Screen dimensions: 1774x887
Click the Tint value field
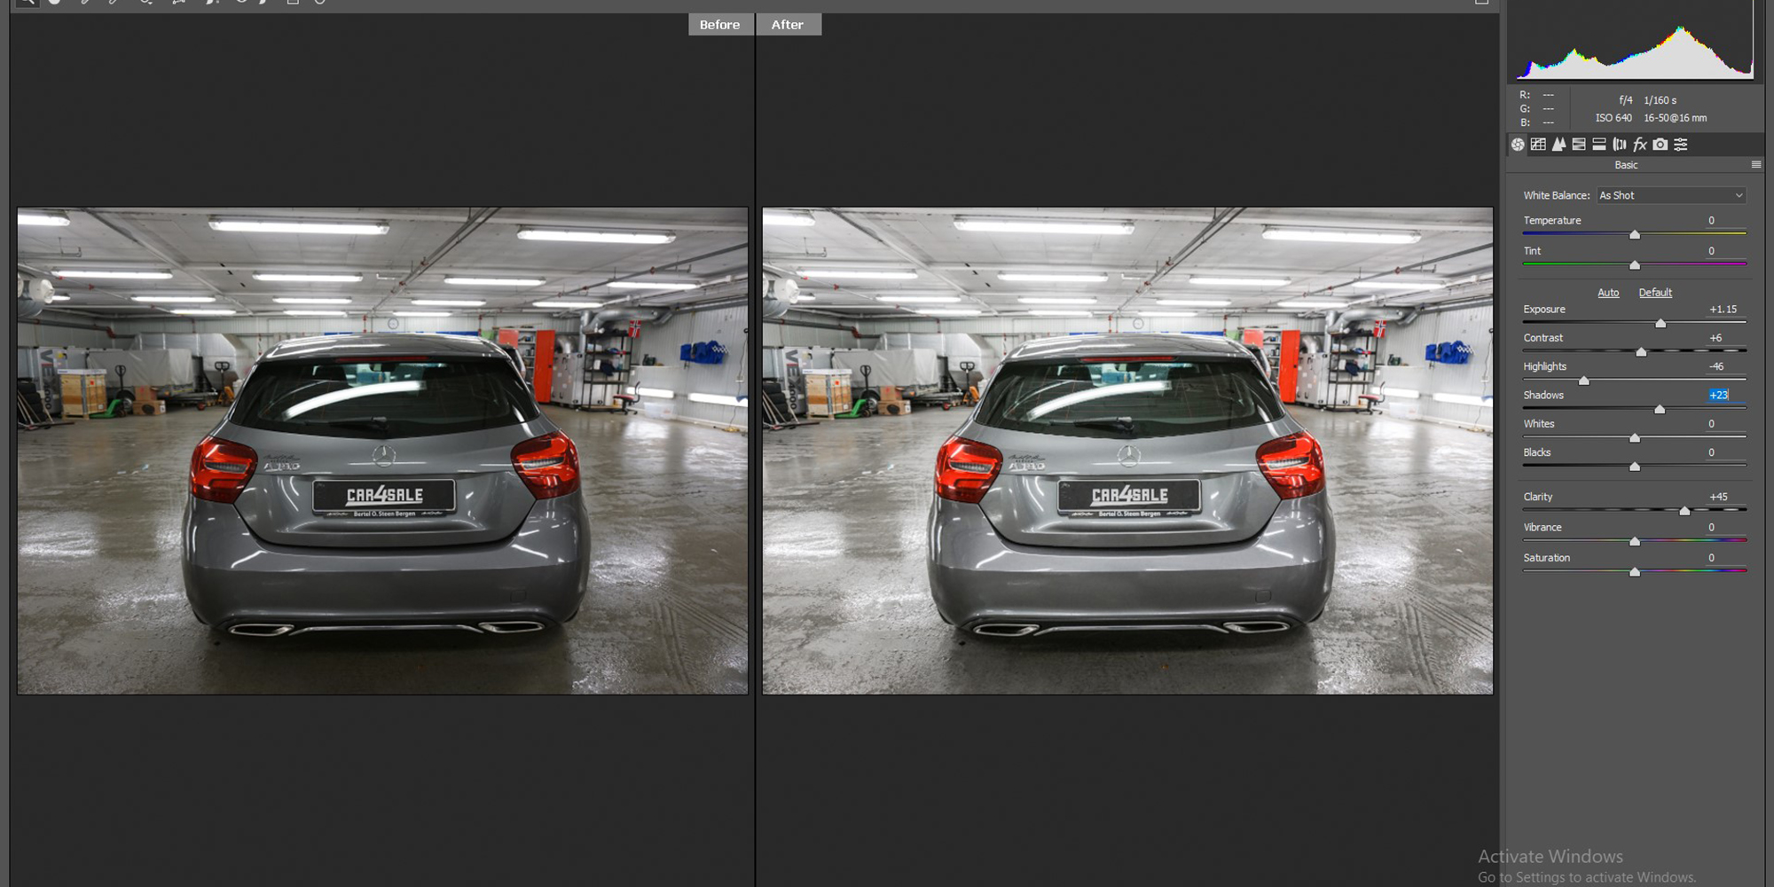click(1725, 251)
